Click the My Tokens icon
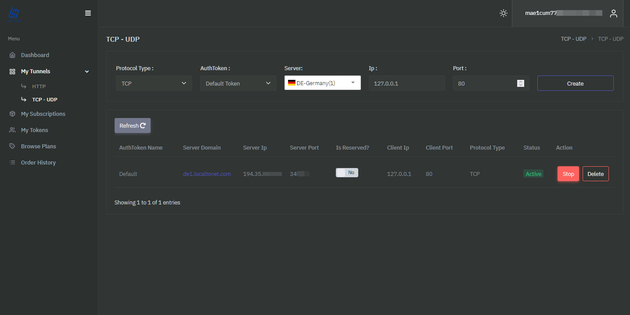630x315 pixels. (x=12, y=130)
